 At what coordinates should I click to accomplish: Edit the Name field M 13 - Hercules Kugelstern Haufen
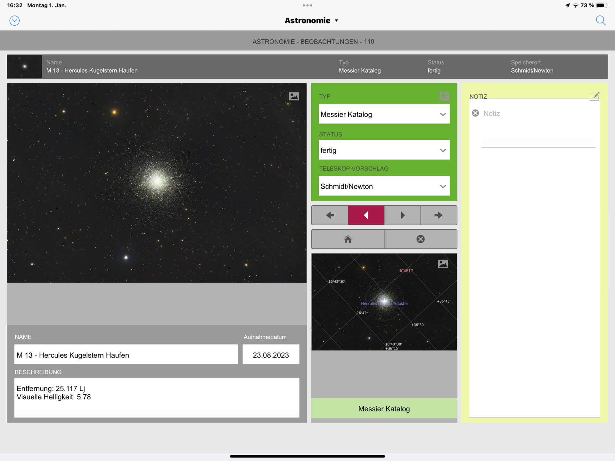point(126,355)
